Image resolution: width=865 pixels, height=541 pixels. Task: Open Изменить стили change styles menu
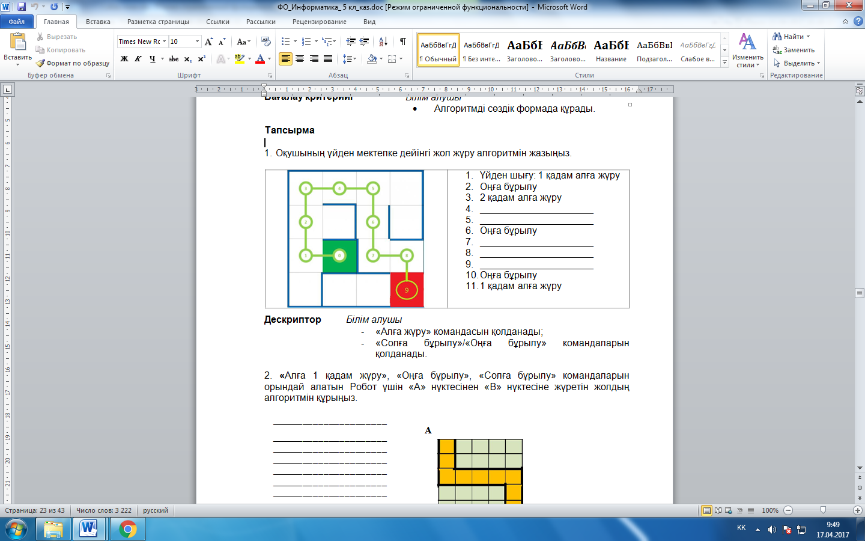point(748,50)
